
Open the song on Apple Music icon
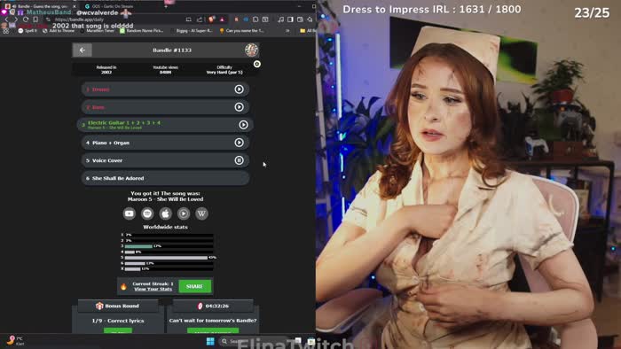pyautogui.click(x=166, y=213)
